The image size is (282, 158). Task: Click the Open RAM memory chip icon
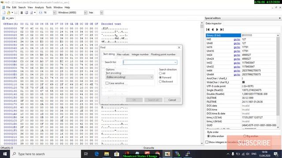[x=22, y=13]
